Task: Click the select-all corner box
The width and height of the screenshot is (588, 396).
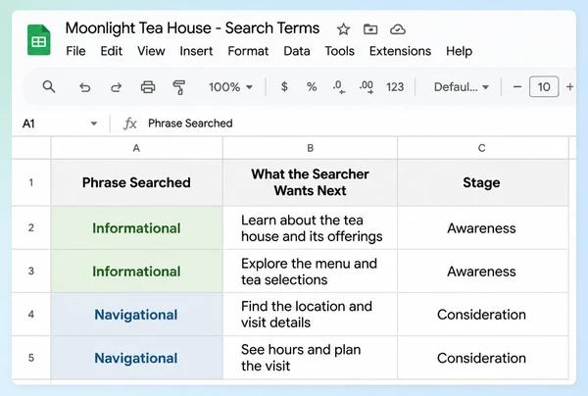Action: 31,148
